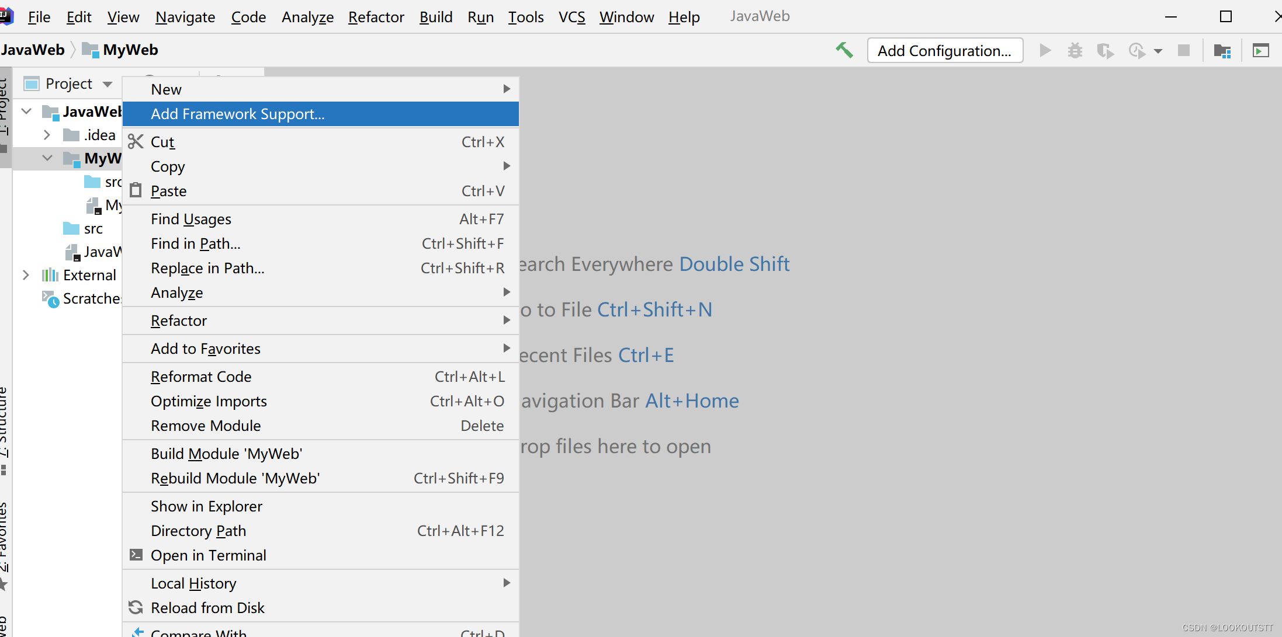Expand the External Libraries node
This screenshot has height=637, width=1282.
point(26,275)
